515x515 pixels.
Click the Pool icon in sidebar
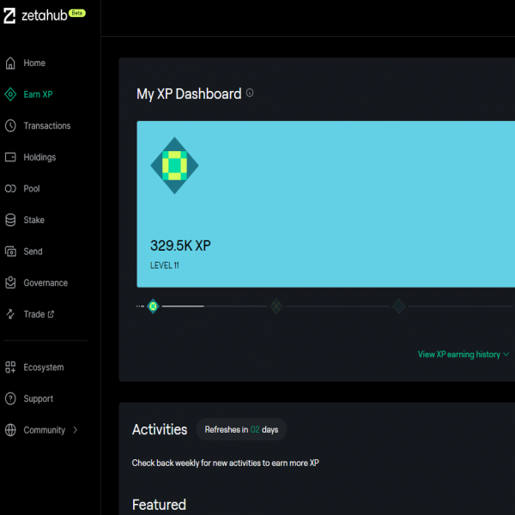coord(10,189)
